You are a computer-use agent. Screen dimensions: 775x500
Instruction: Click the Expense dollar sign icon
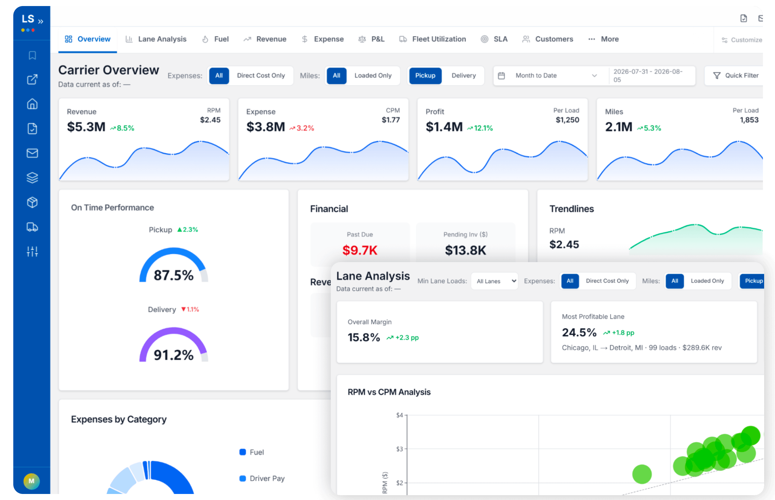click(x=305, y=39)
